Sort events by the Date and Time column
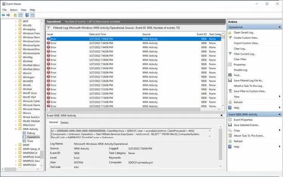 coord(98,34)
